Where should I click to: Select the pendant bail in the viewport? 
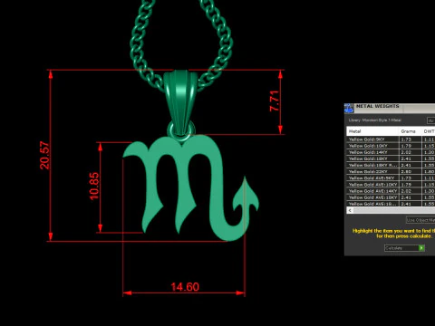[x=180, y=101]
